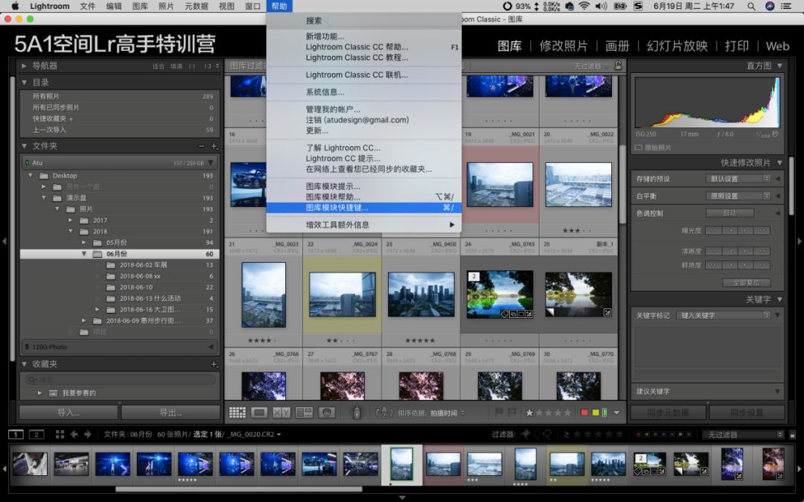Viewport: 804px width, 502px height.
Task: Open volume control in menu bar
Action: 601,6
